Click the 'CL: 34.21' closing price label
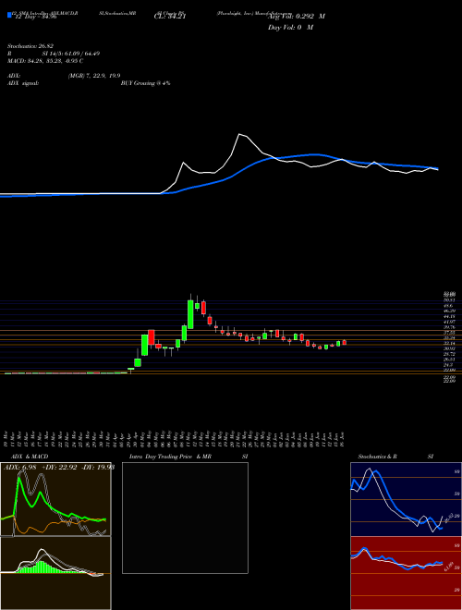Screen dimensions: 462x610 (x=170, y=17)
